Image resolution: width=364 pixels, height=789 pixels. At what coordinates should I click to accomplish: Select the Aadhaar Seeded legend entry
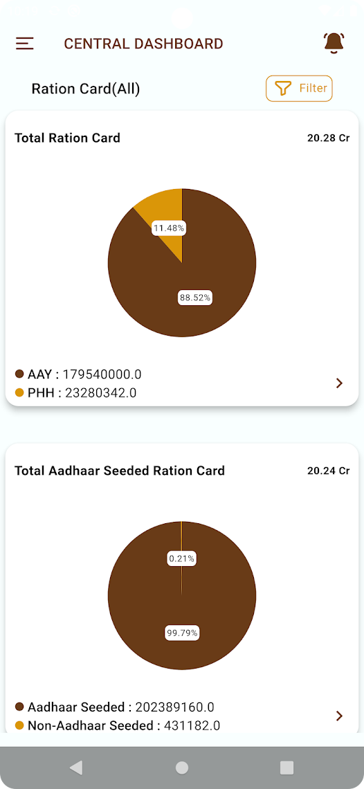click(x=115, y=707)
